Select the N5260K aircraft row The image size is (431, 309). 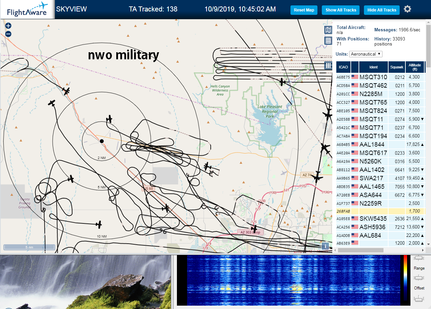click(x=380, y=161)
